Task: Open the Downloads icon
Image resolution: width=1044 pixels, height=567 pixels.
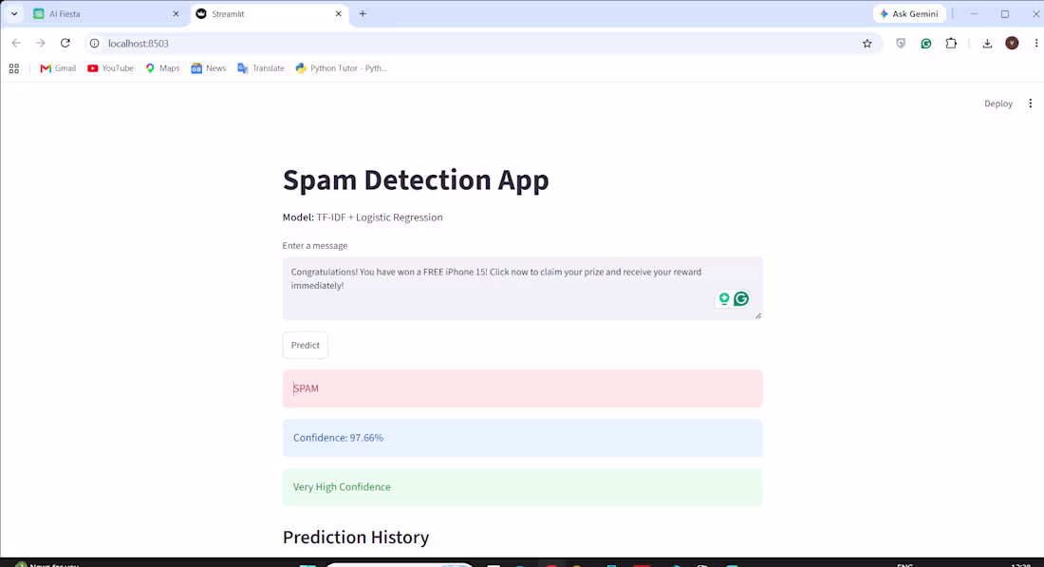Action: (x=987, y=44)
